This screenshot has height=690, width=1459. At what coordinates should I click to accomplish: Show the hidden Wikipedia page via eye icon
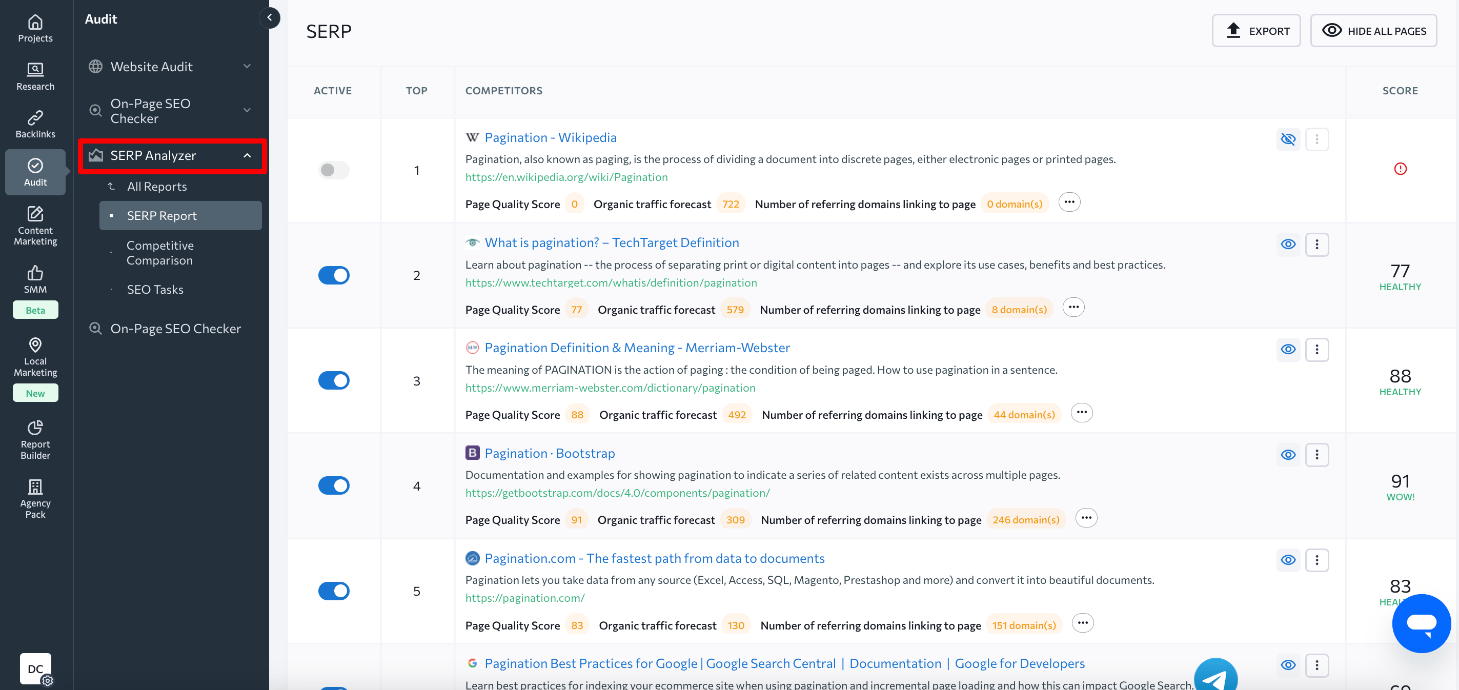point(1288,139)
